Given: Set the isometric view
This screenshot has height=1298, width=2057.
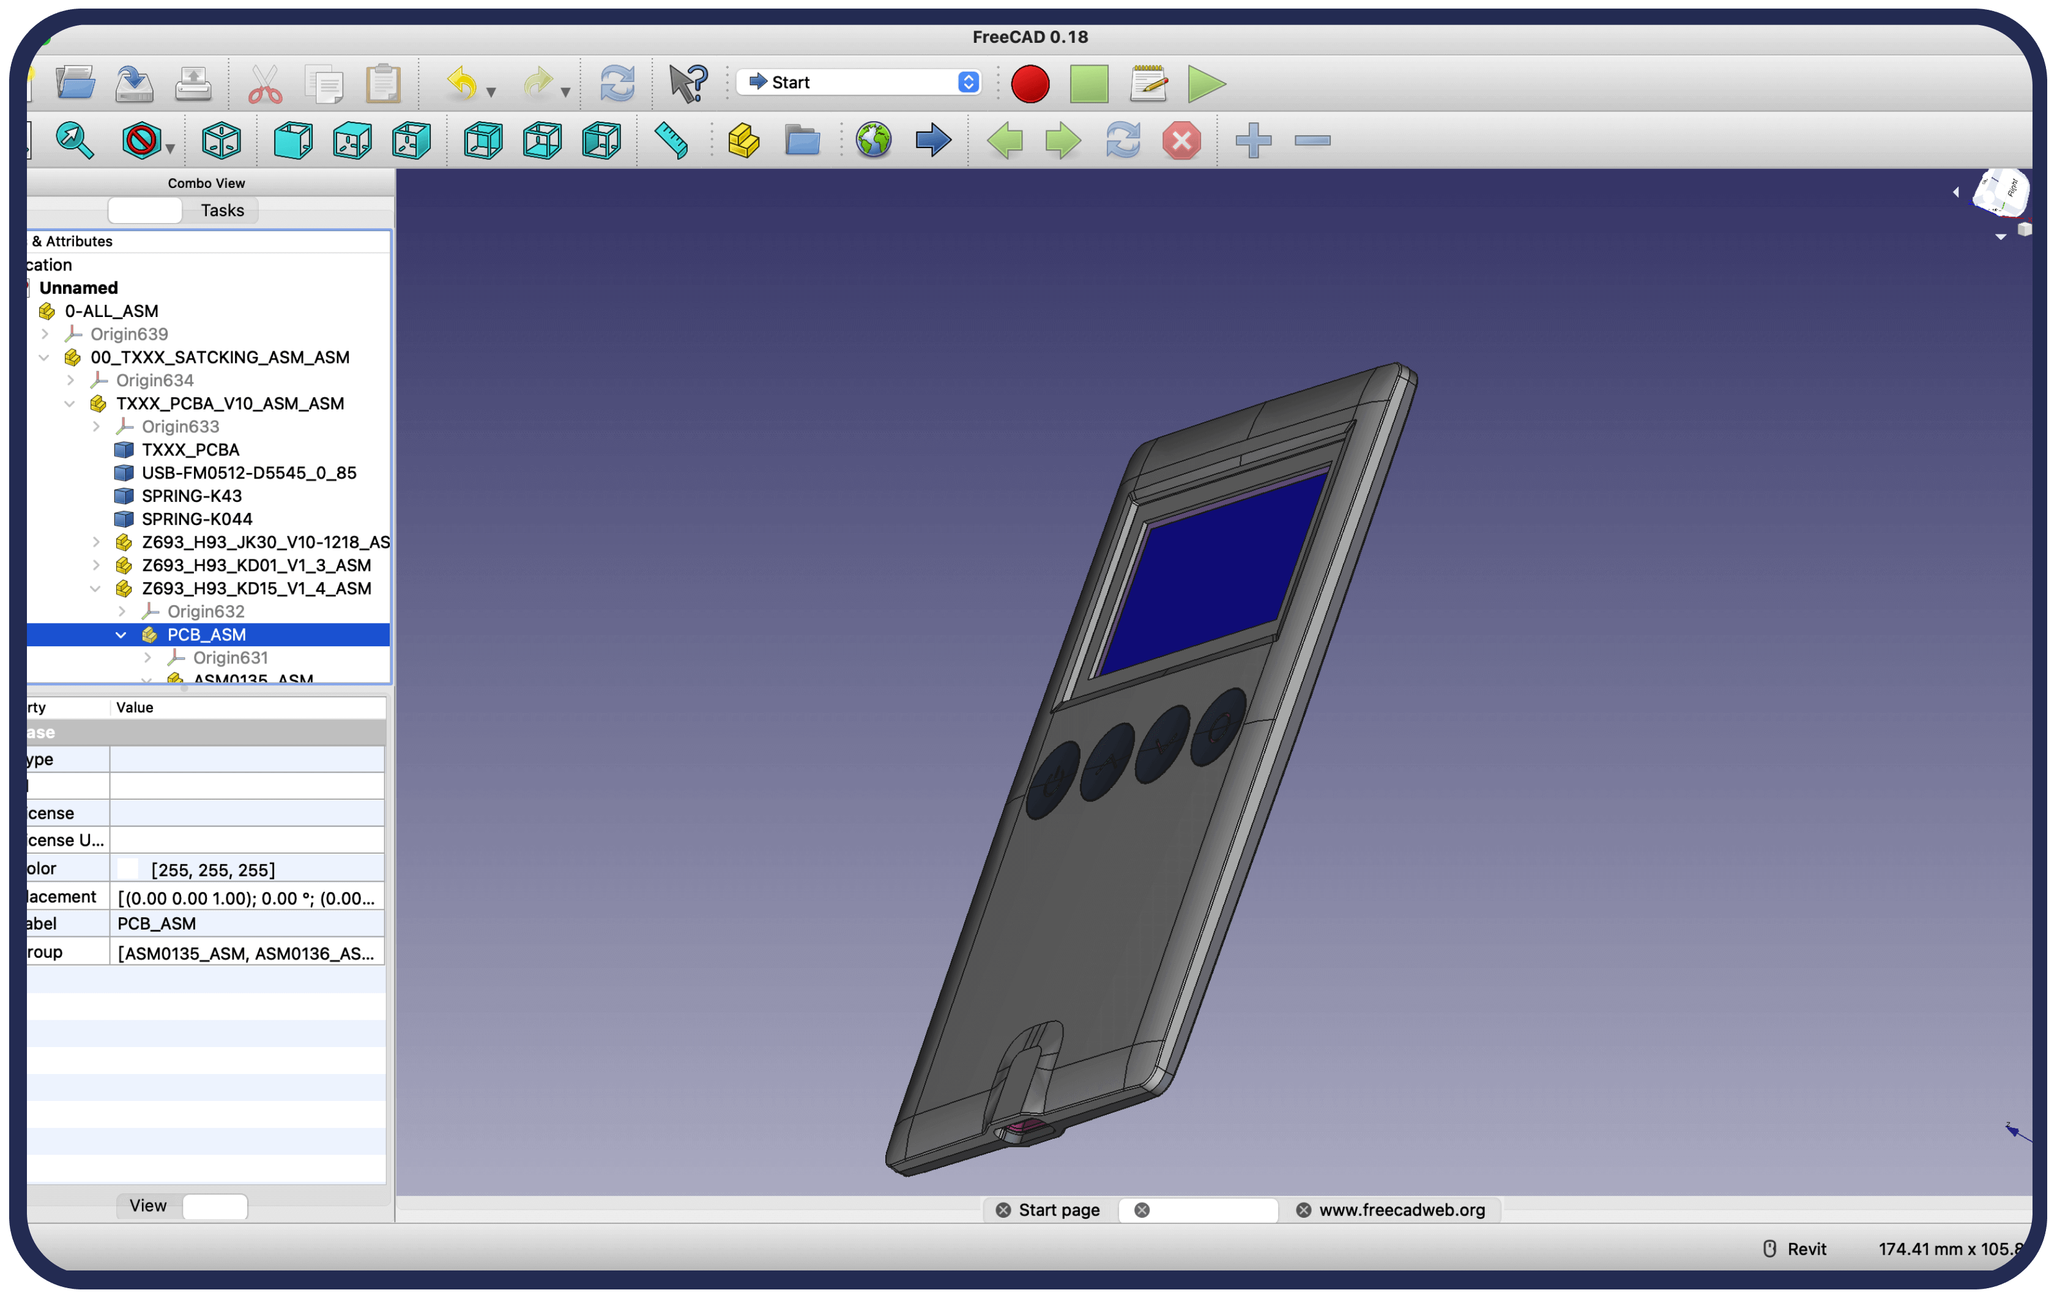Looking at the screenshot, I should click(221, 140).
